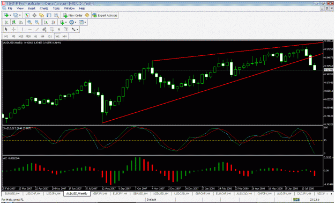Open the Charts menu
The image size is (335, 203).
(44, 9)
